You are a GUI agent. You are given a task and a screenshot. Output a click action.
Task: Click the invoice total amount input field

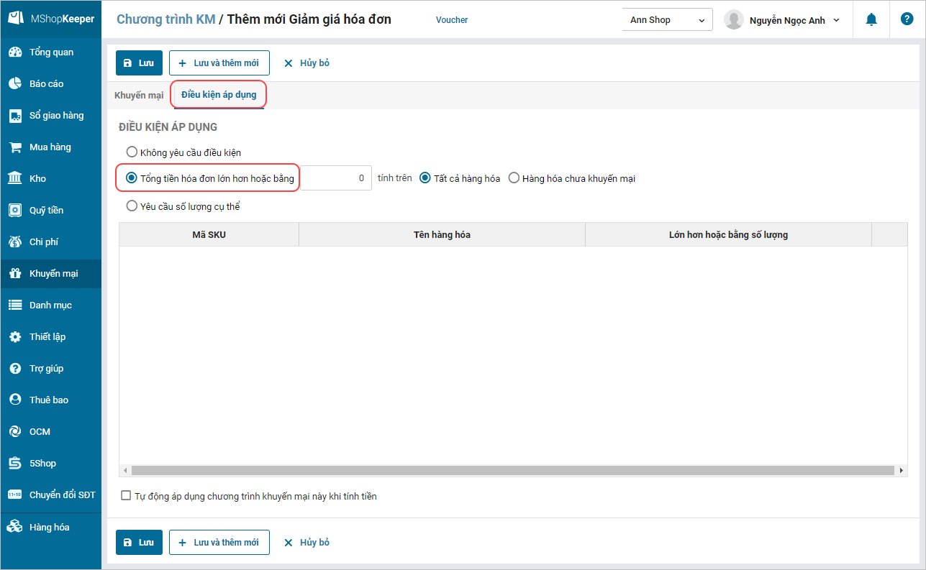(336, 178)
